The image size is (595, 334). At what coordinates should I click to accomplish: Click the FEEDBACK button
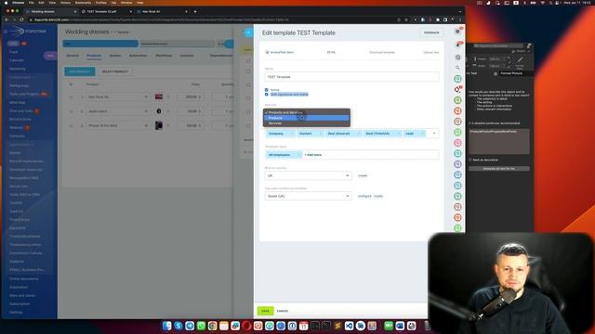[431, 33]
